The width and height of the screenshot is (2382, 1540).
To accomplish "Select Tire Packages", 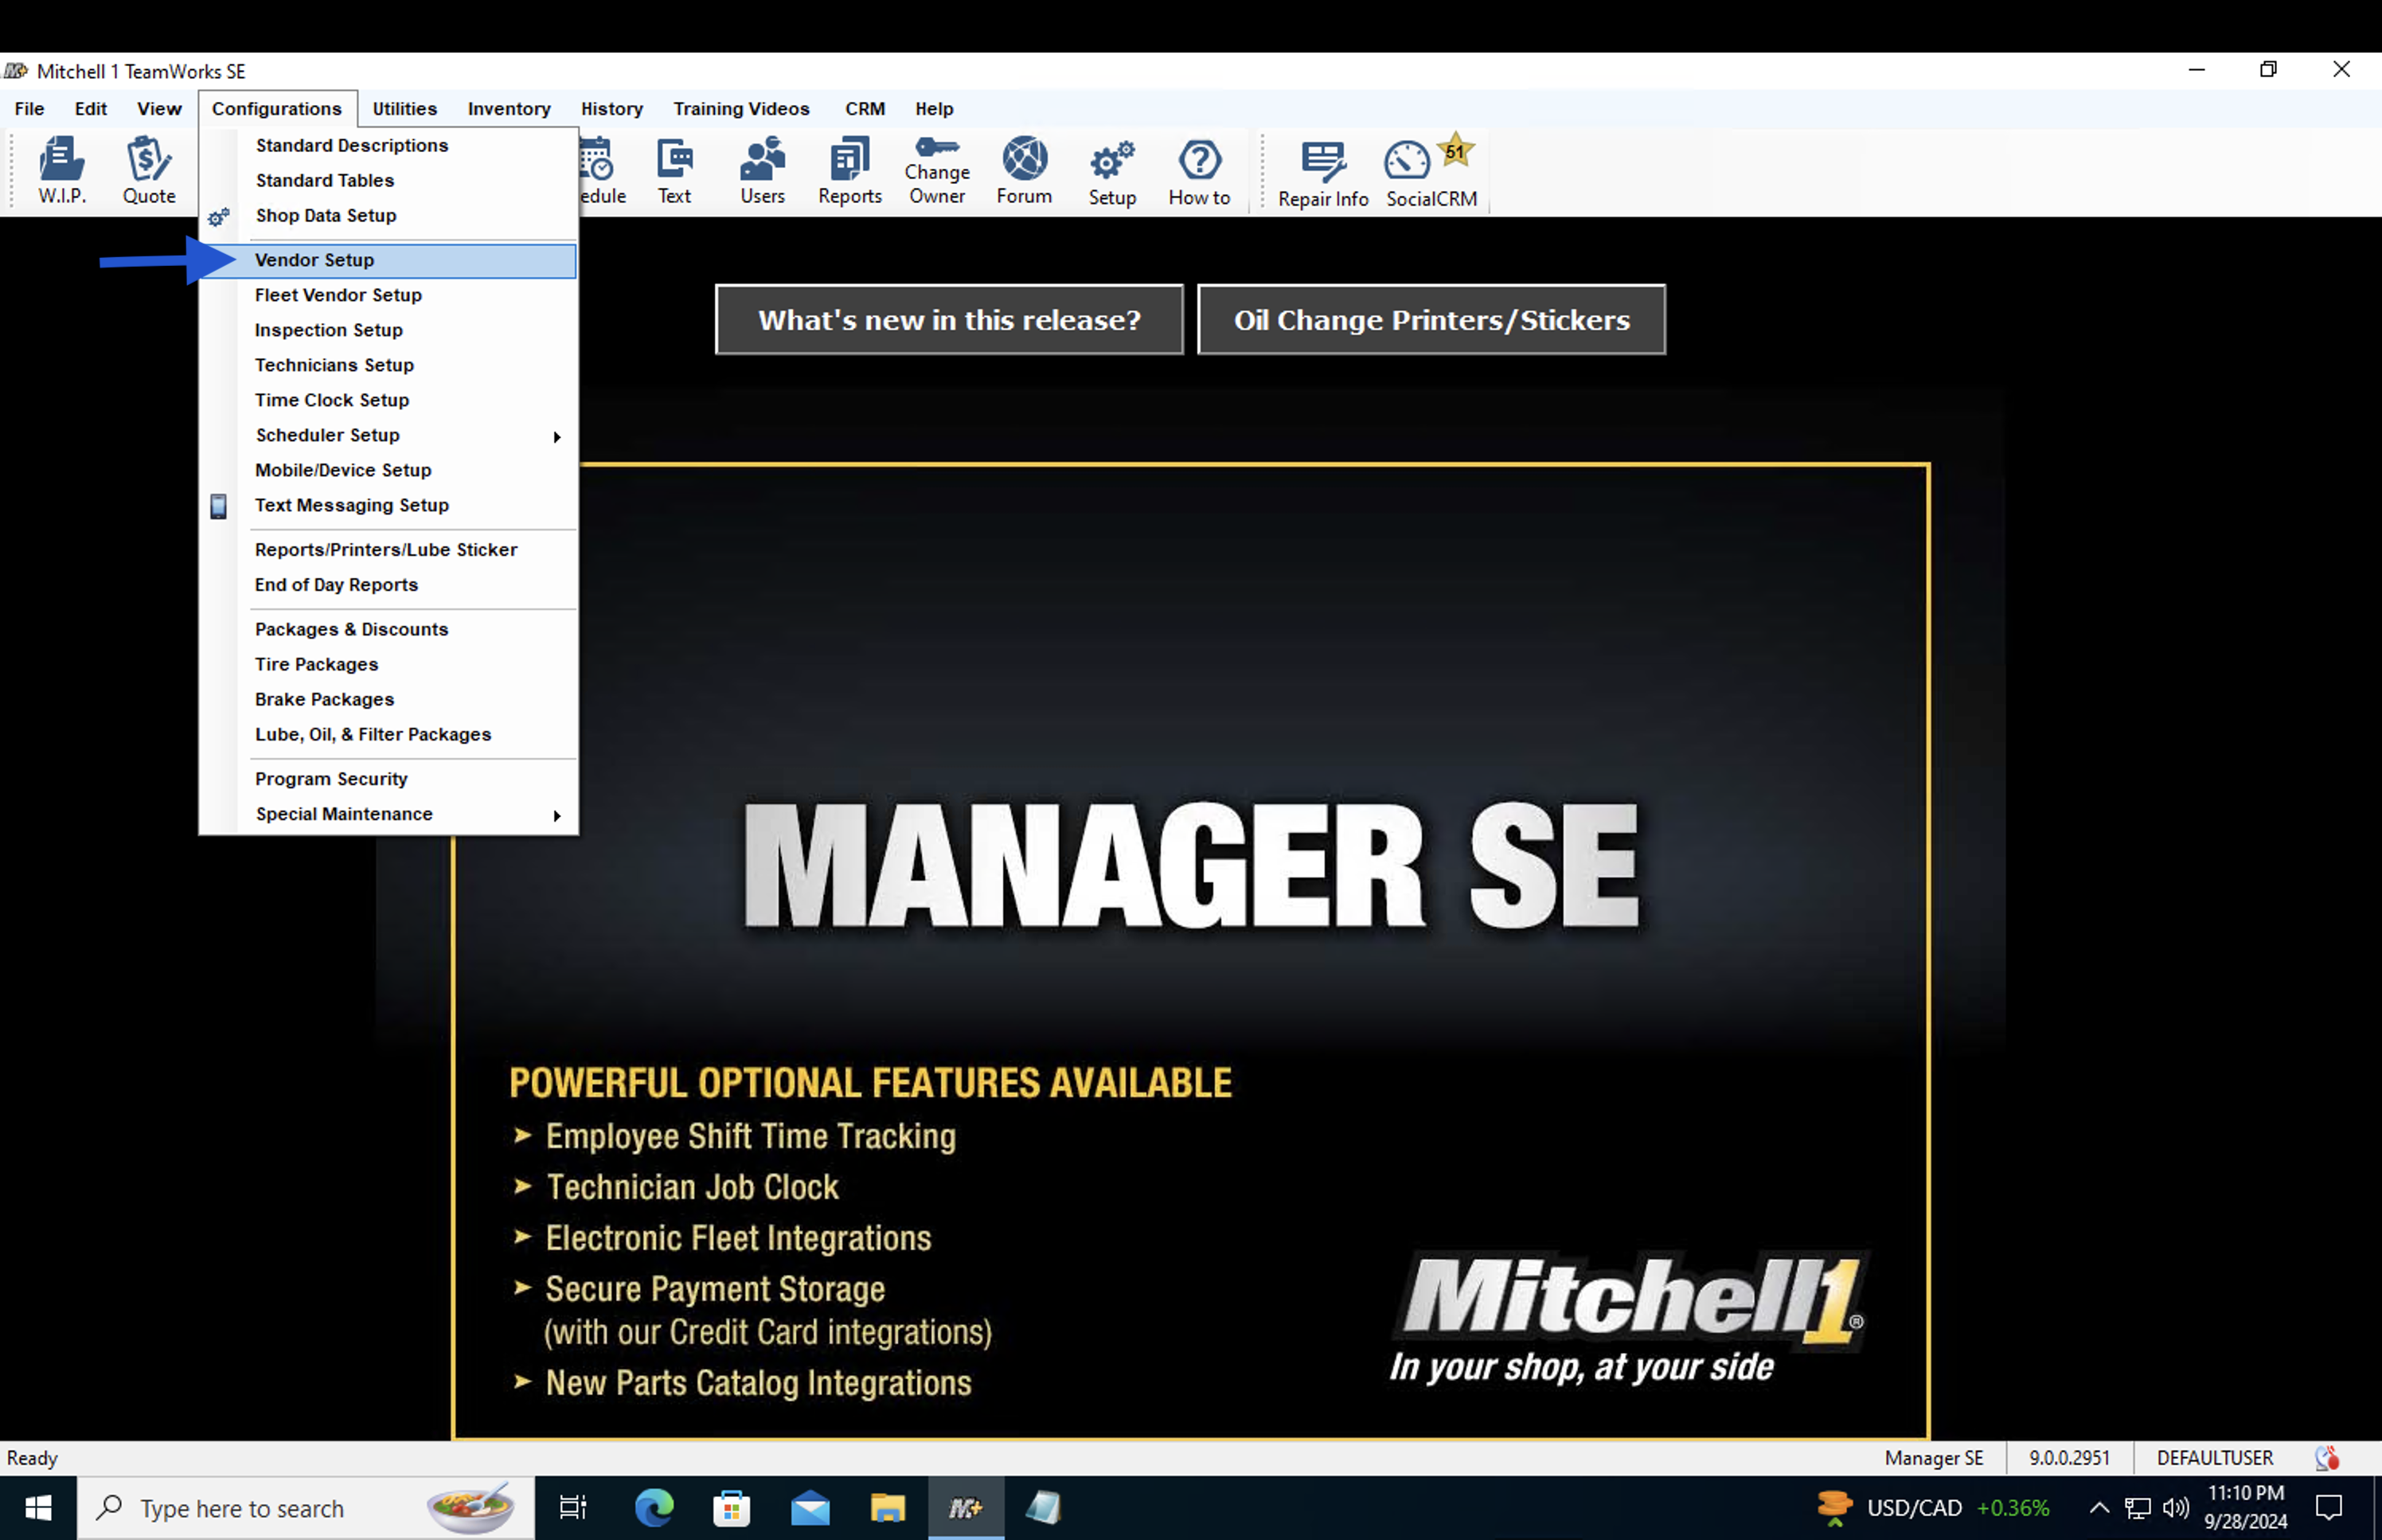I will pos(389,664).
